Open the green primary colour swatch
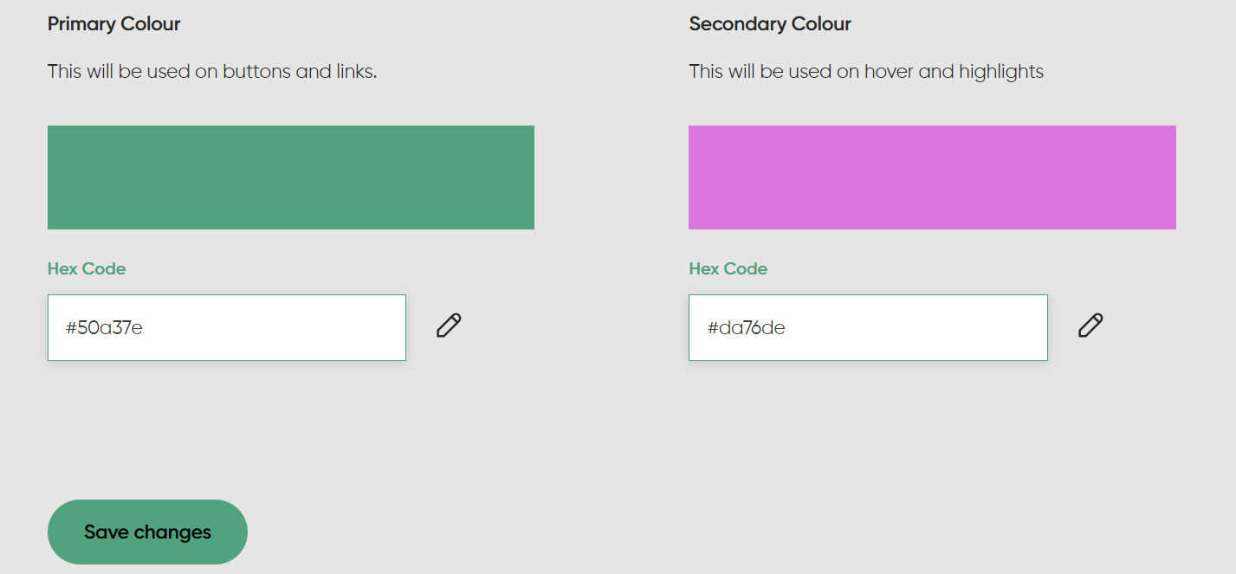 (291, 177)
